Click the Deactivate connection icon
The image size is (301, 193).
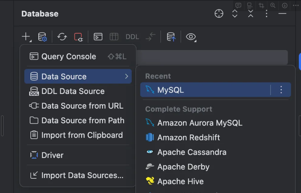pyautogui.click(x=78, y=37)
